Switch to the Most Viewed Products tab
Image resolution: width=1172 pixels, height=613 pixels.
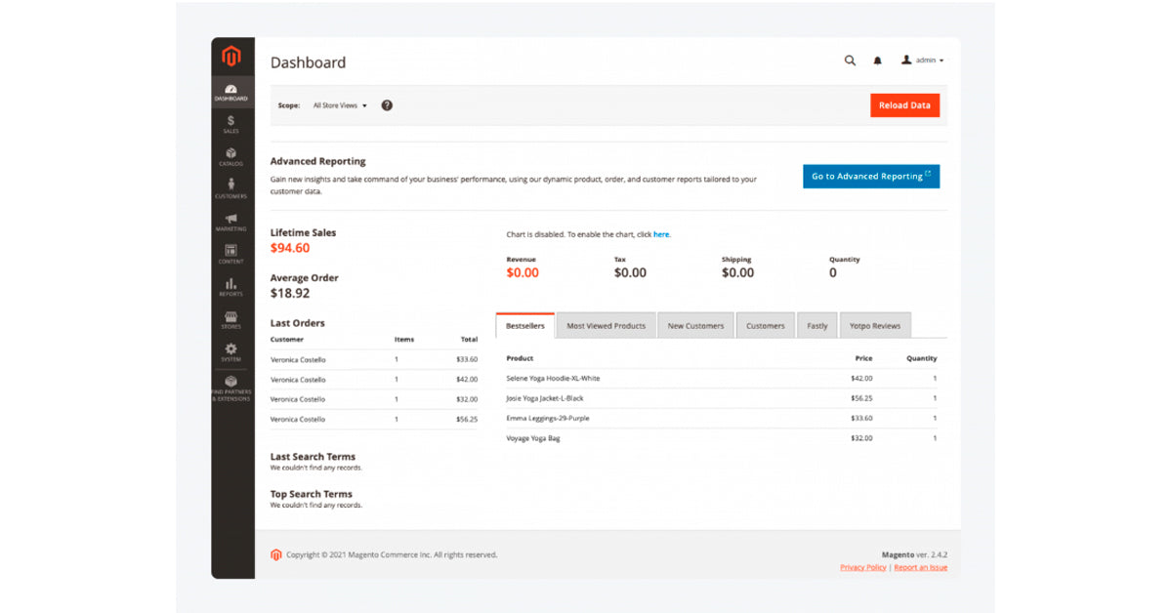[x=606, y=325]
